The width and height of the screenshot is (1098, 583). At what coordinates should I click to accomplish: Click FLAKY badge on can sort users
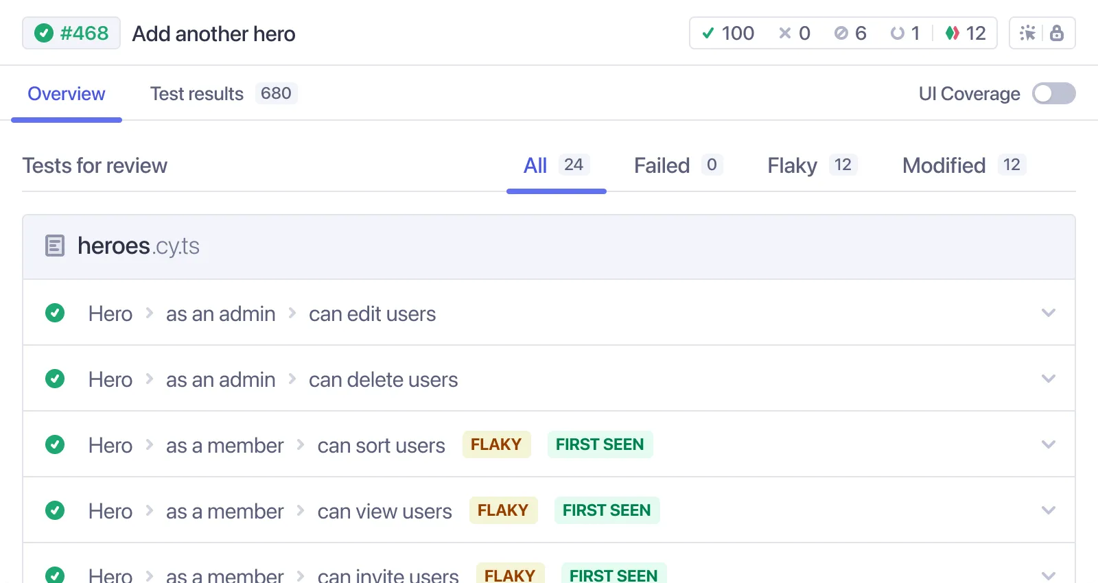[496, 444]
